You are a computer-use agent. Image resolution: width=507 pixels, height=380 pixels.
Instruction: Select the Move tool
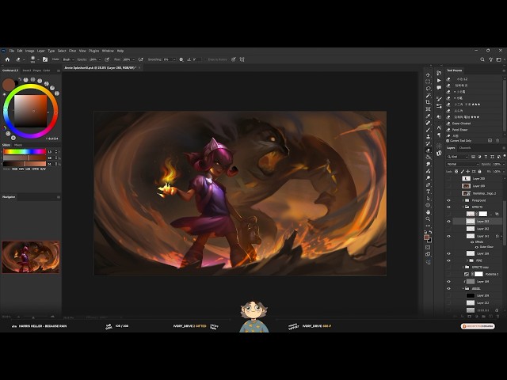coord(428,74)
